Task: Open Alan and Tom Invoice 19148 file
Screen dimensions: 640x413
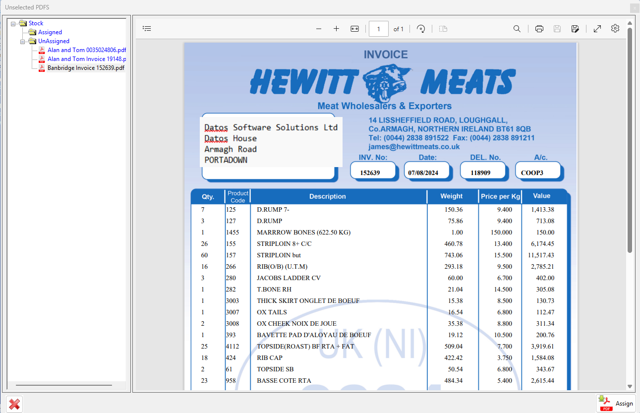Action: [86, 59]
